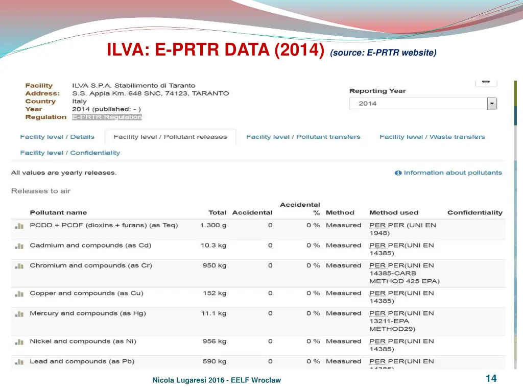This screenshot has height=392, width=523.
Task: Open the Reporting Year dropdown arrow
Action: (492, 104)
